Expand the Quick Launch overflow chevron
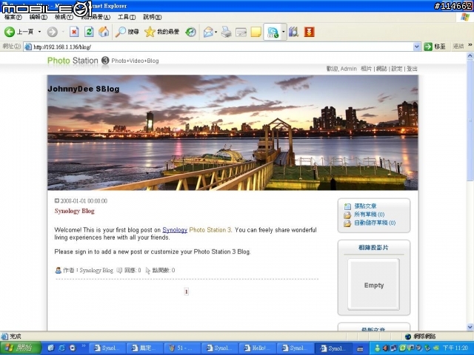Image resolution: width=474 pixels, height=355 pixels. [84, 346]
